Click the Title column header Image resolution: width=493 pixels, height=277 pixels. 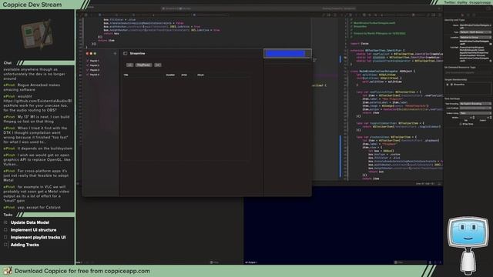[x=126, y=75]
